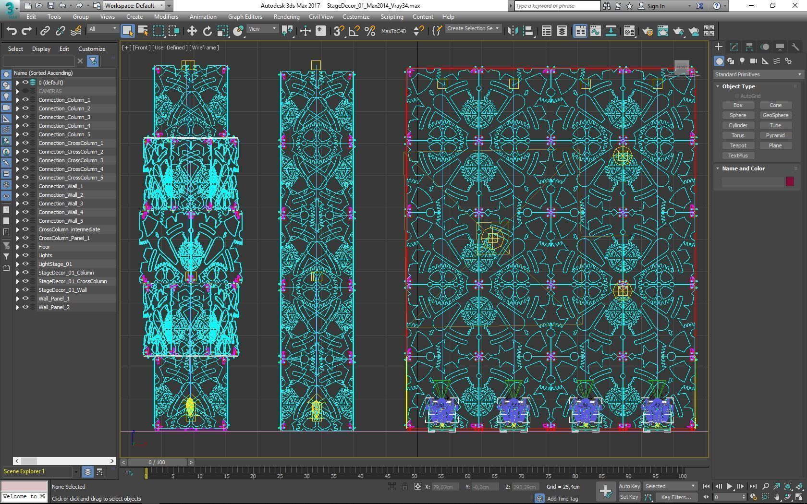This screenshot has height=504, width=807.
Task: Toggle the Auto Key animation mode
Action: pyautogui.click(x=629, y=486)
